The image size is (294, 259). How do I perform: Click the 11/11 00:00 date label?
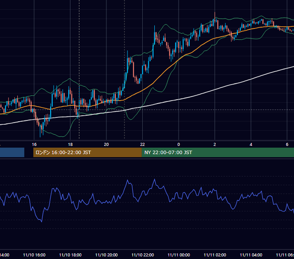click(x=179, y=255)
